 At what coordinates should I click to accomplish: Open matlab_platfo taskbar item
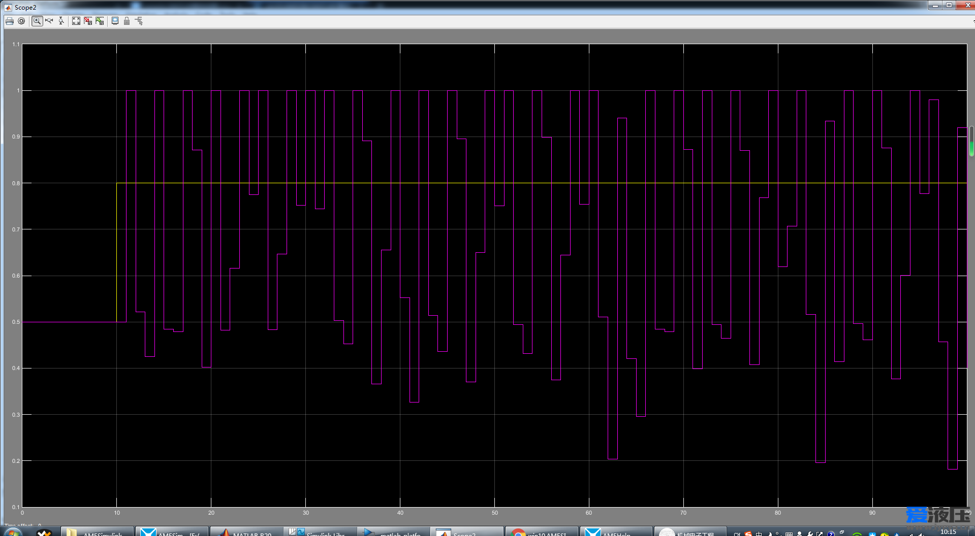pos(394,531)
